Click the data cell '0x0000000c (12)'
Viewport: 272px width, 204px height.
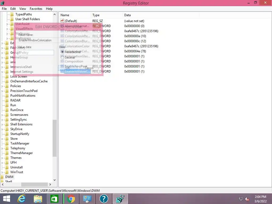click(135, 41)
